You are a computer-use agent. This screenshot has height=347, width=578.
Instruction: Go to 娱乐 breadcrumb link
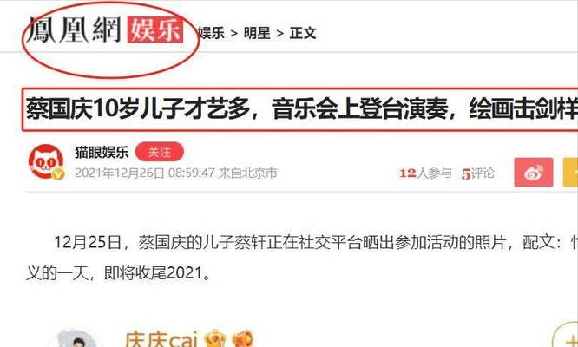pyautogui.click(x=211, y=33)
